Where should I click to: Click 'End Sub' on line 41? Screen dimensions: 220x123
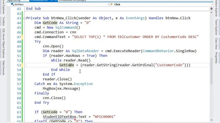pos(33,9)
